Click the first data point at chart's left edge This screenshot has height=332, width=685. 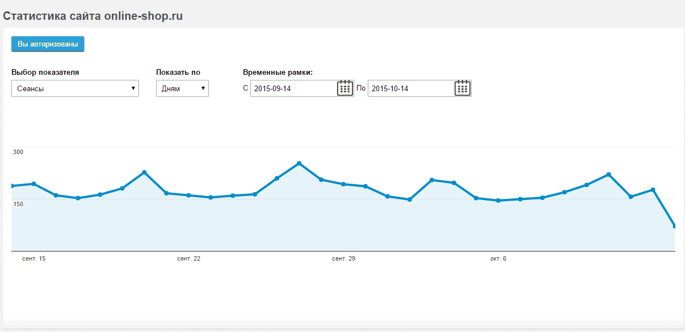click(12, 186)
